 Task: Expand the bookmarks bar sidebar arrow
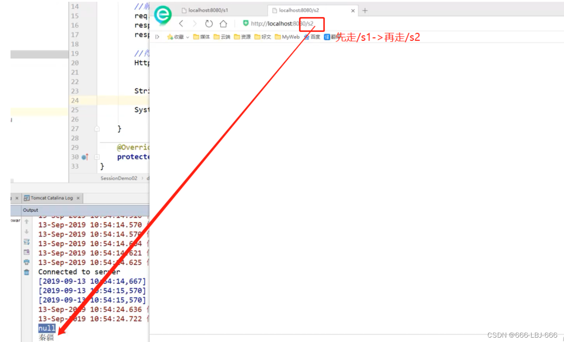click(x=157, y=37)
